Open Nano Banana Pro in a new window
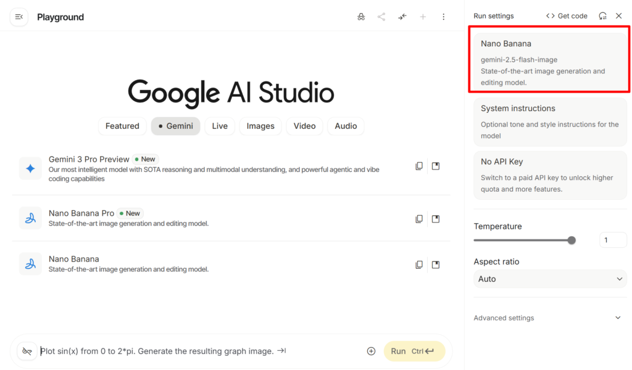Screen dimensions: 632x370 436,219
